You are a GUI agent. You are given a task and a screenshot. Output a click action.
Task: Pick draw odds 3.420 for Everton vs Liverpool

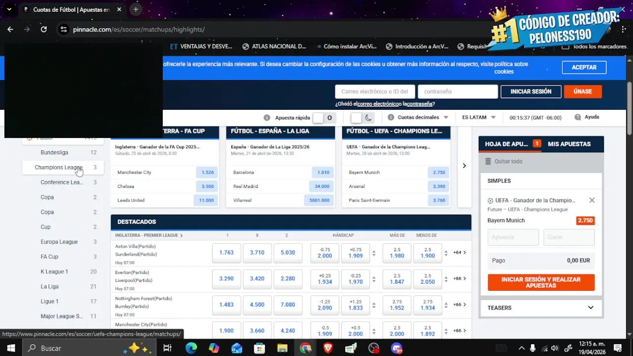click(257, 278)
